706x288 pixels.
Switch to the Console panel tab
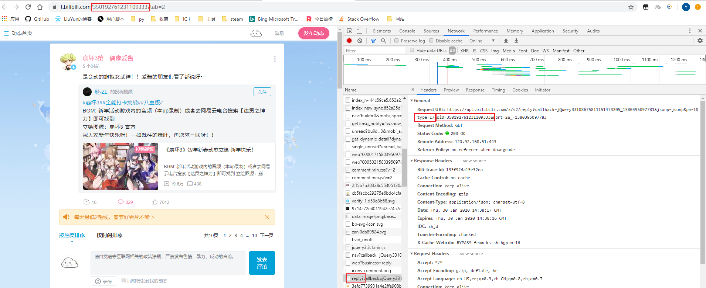click(x=407, y=31)
